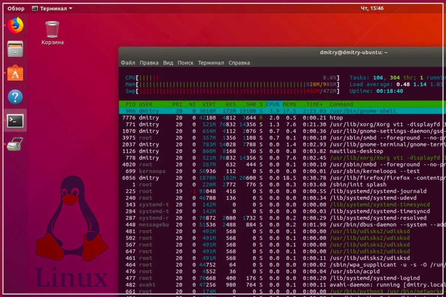Select the gnome-settings-daemon process row
The image size is (446, 297).
click(x=282, y=131)
